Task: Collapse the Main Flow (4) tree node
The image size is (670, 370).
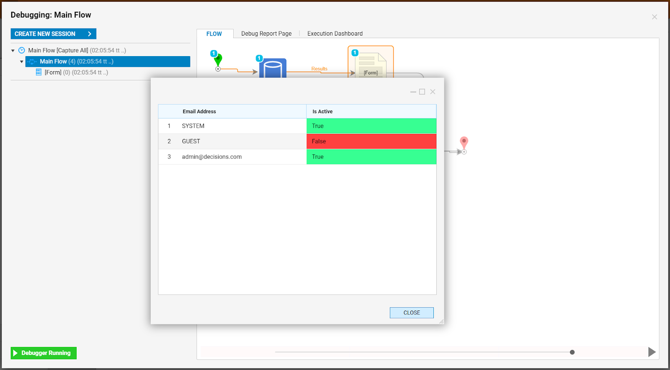Action: (22, 62)
